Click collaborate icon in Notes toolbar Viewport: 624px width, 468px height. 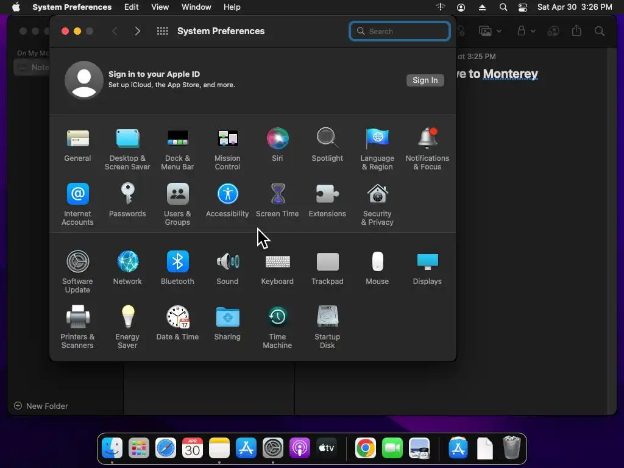[x=553, y=31]
